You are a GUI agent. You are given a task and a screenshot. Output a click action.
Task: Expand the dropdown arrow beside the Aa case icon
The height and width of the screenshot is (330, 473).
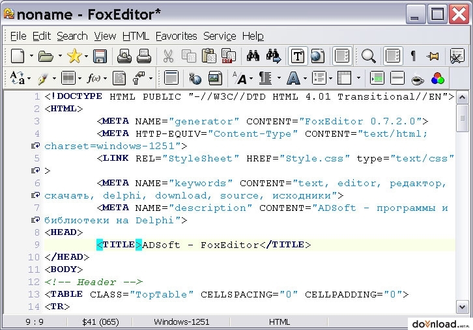click(29, 79)
